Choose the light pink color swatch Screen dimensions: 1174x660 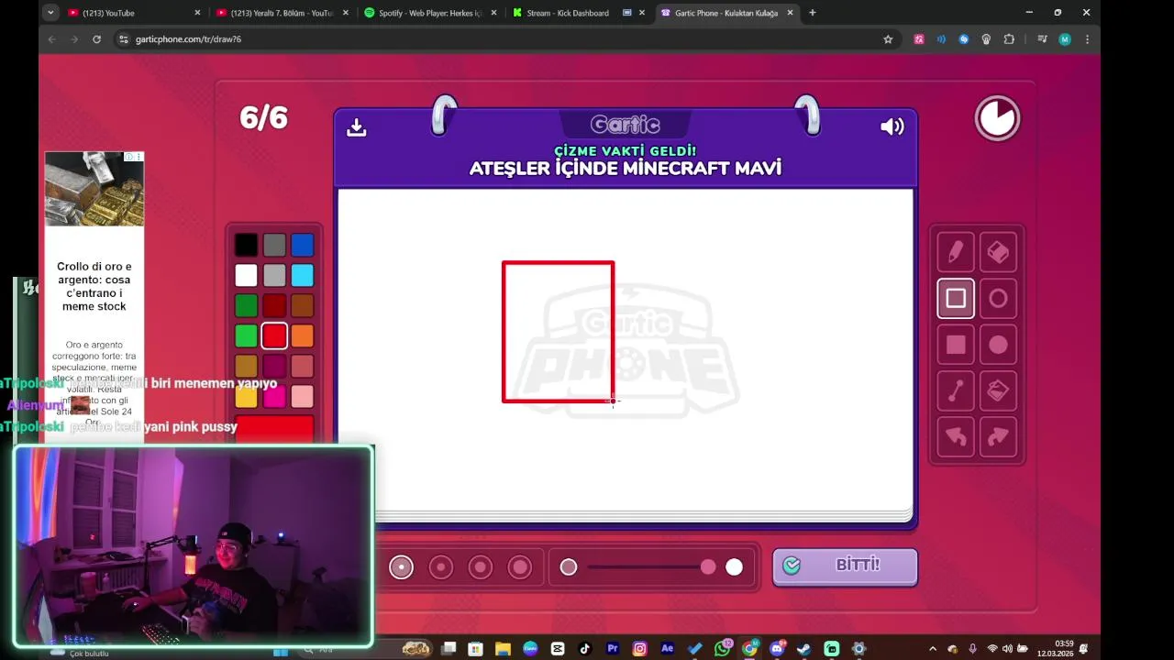(303, 397)
